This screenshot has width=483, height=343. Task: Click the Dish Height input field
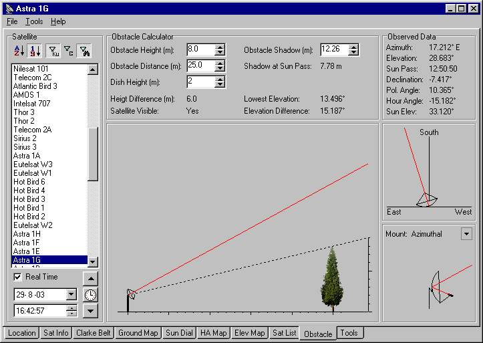[201, 82]
